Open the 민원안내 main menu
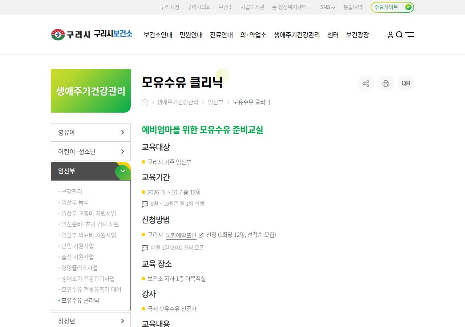This screenshot has width=465, height=327. click(x=191, y=35)
